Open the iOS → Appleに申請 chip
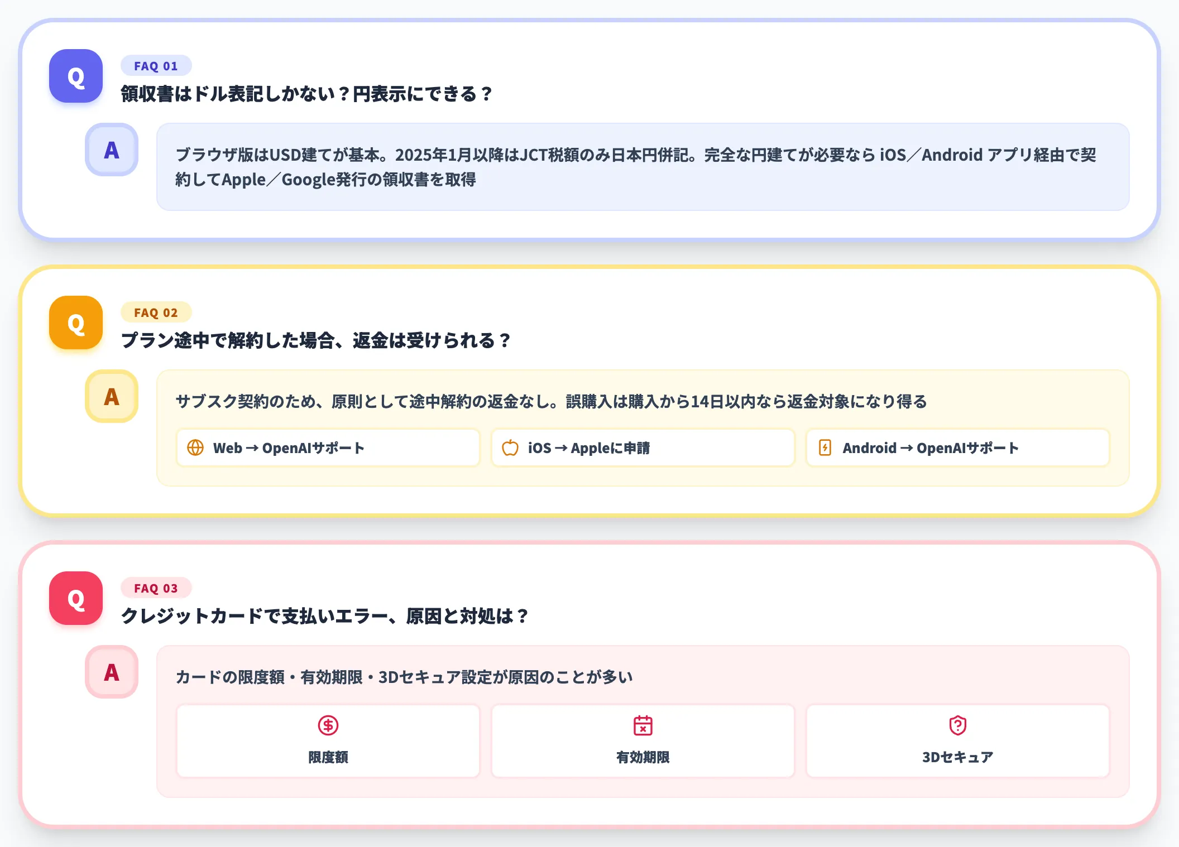1179x847 pixels. pos(643,447)
